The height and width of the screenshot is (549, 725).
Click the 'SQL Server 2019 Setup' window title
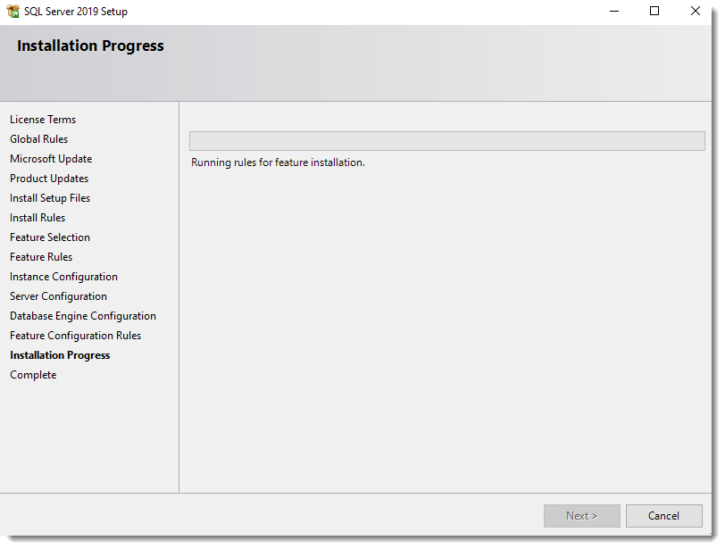pyautogui.click(x=76, y=12)
